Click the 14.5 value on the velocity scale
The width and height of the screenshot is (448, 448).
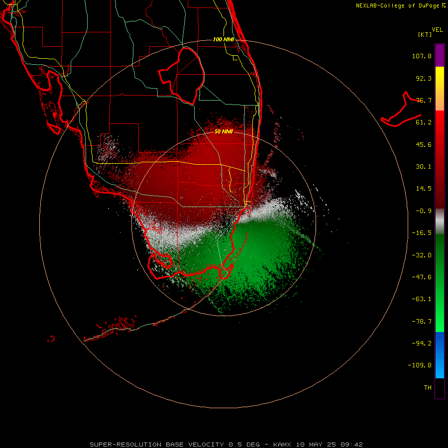(x=424, y=189)
